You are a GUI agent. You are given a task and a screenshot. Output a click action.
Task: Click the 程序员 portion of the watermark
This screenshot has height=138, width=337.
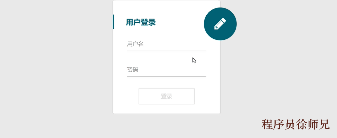click(279, 124)
